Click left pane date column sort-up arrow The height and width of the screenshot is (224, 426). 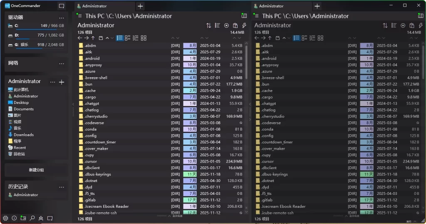(202, 38)
